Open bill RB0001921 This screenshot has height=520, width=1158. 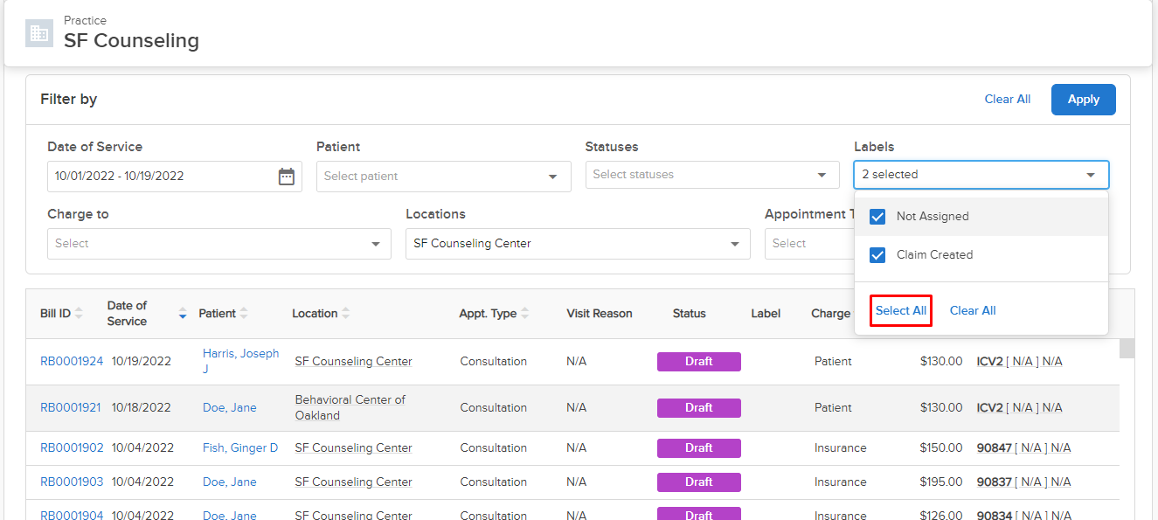click(70, 408)
